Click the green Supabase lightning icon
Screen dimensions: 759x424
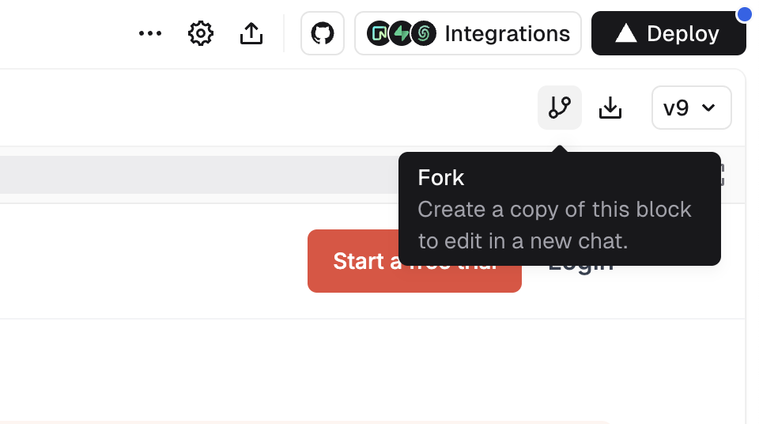pyautogui.click(x=402, y=33)
